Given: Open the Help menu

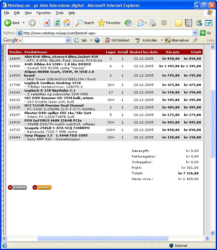Looking at the screenshot, I should pyautogui.click(x=72, y=13).
